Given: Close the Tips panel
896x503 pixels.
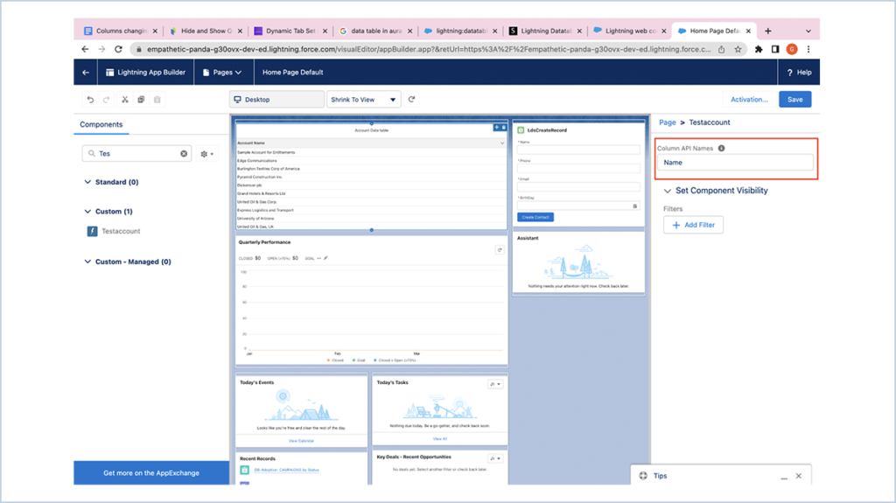Looking at the screenshot, I should click(x=798, y=476).
